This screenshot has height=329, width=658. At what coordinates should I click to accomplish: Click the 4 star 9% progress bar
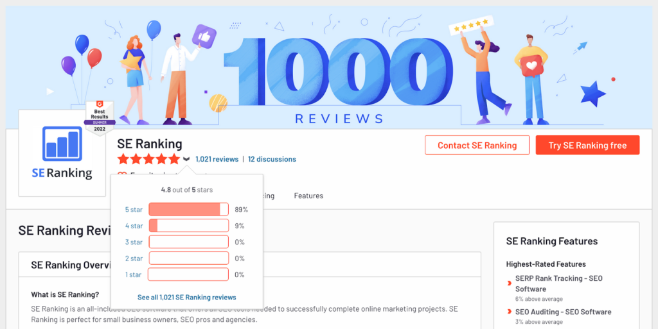(188, 226)
